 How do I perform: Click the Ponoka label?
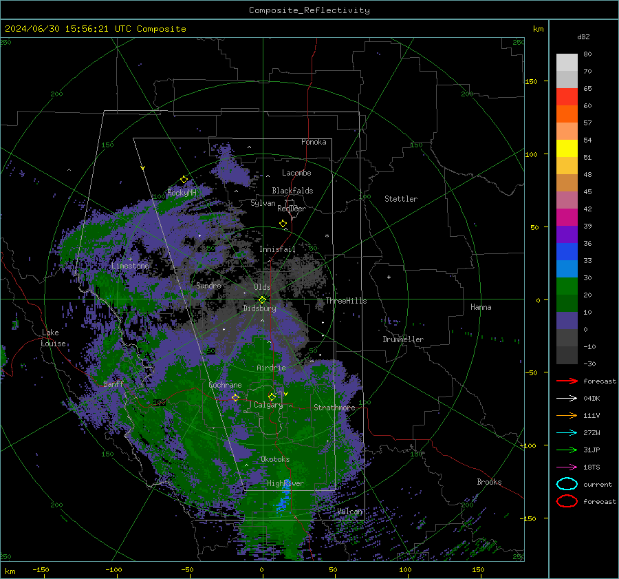pos(314,142)
